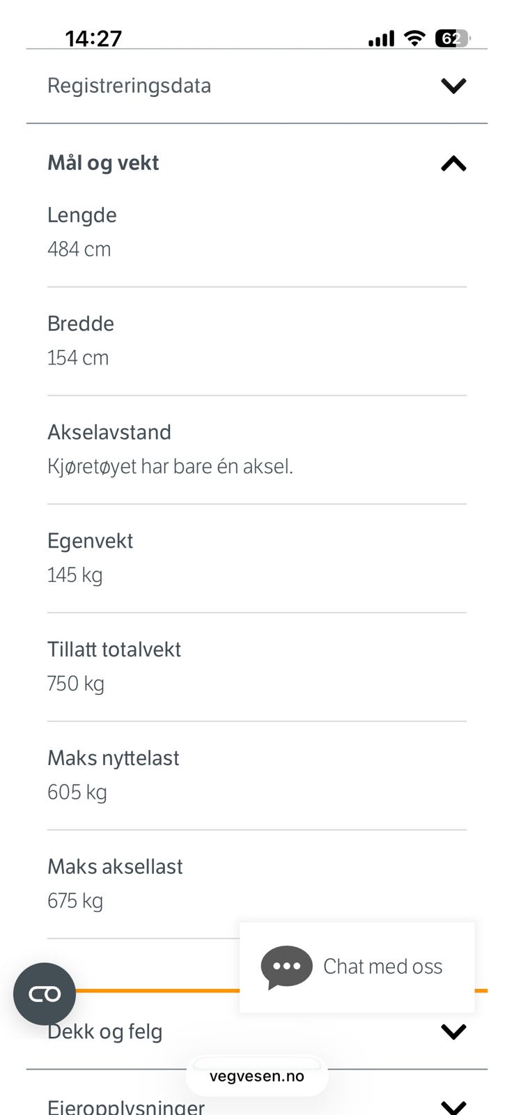Tap the Maks nyttelast 605 kg row
This screenshot has width=514, height=1115.
click(x=257, y=776)
